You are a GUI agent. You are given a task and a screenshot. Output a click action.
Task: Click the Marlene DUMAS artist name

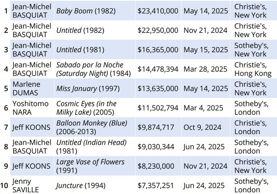(x=26, y=88)
